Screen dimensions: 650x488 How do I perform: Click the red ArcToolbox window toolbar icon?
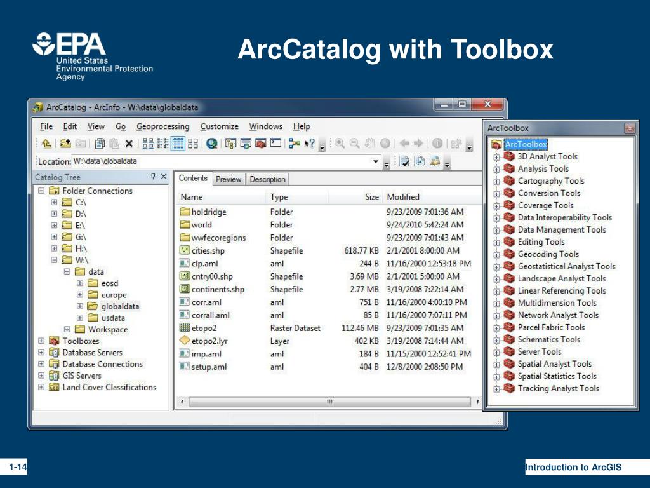(x=261, y=144)
